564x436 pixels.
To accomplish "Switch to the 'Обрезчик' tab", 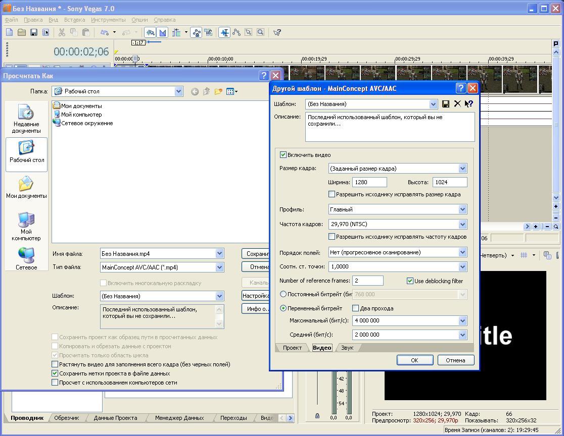I will coord(67,418).
